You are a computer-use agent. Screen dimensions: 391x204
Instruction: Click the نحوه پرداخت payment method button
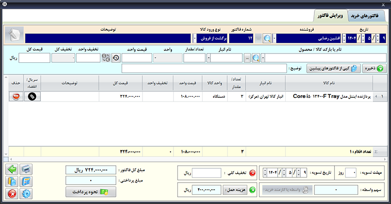point(91,192)
